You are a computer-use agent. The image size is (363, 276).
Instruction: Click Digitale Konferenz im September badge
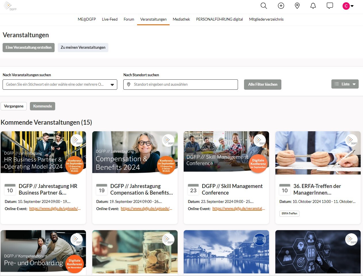click(x=258, y=164)
